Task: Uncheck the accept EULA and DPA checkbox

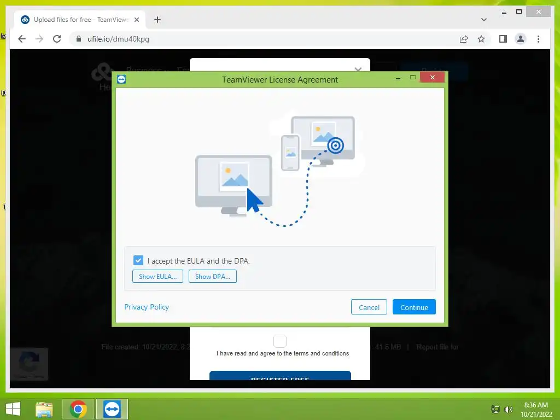Action: click(138, 260)
